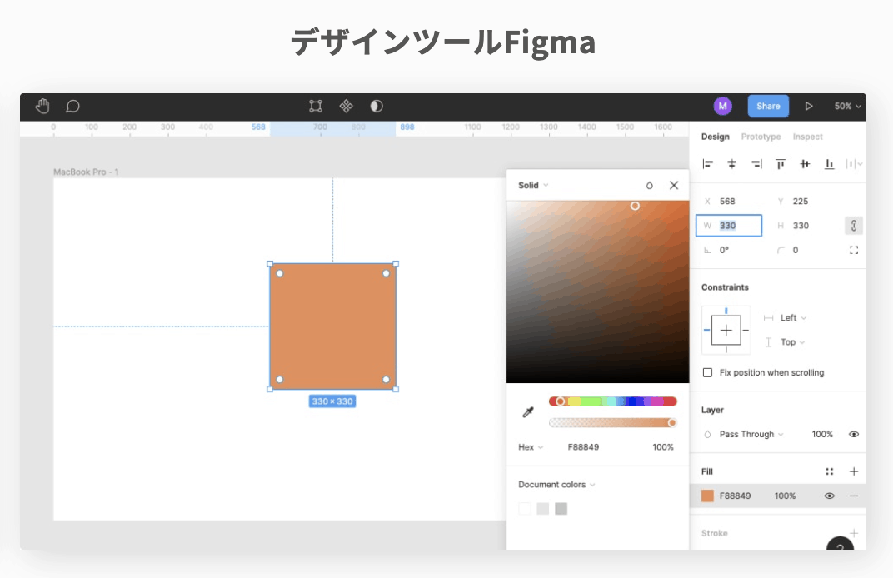Select the Comment tool
The width and height of the screenshot is (893, 578).
tap(72, 106)
